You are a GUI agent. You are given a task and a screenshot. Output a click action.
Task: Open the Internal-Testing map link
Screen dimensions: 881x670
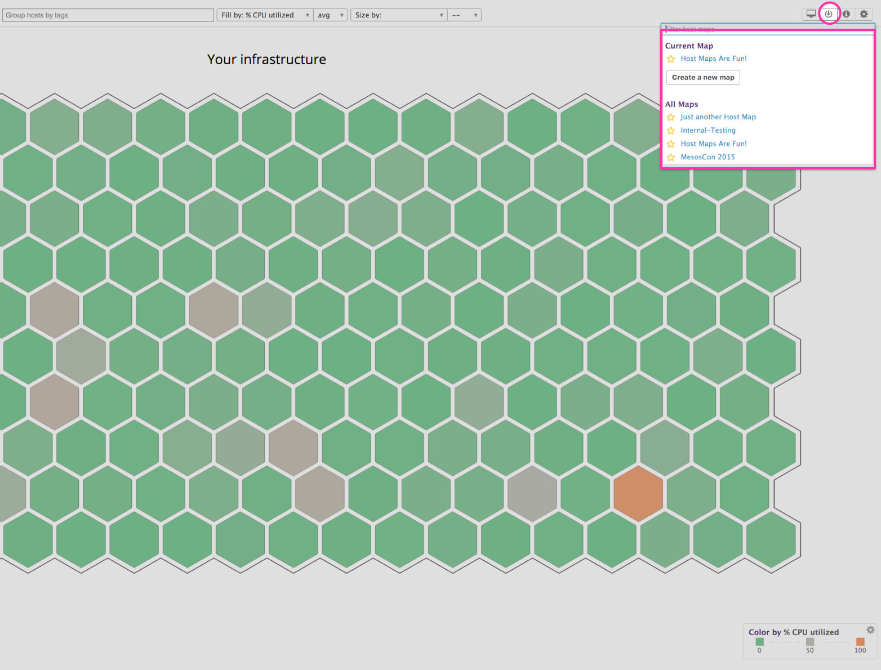click(x=708, y=130)
